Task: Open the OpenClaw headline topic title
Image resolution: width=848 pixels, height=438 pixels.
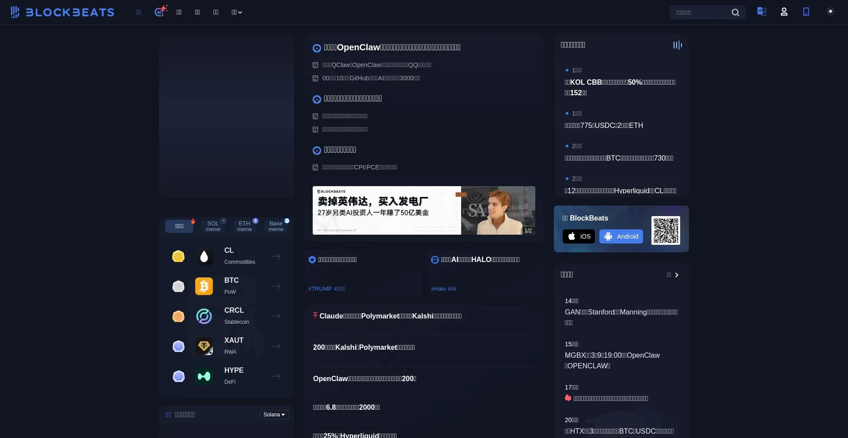Action: 392,47
